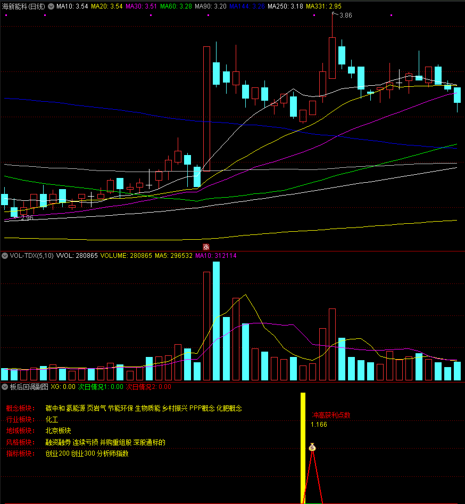This screenshot has width=465, height=504.
Task: Click the money bag icon in the sub-chart
Action: pyautogui.click(x=313, y=448)
